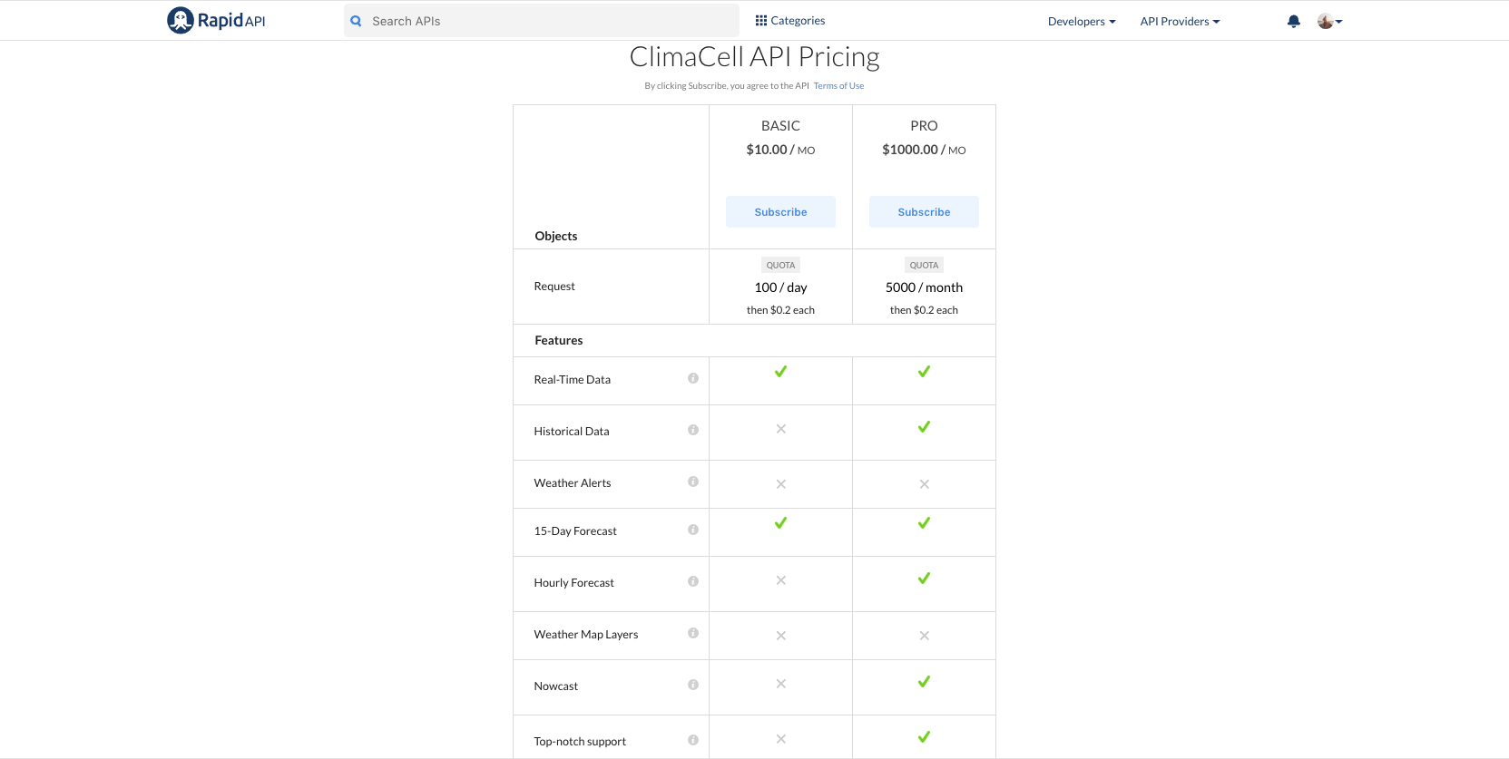Click the 100 / day quota

click(780, 287)
